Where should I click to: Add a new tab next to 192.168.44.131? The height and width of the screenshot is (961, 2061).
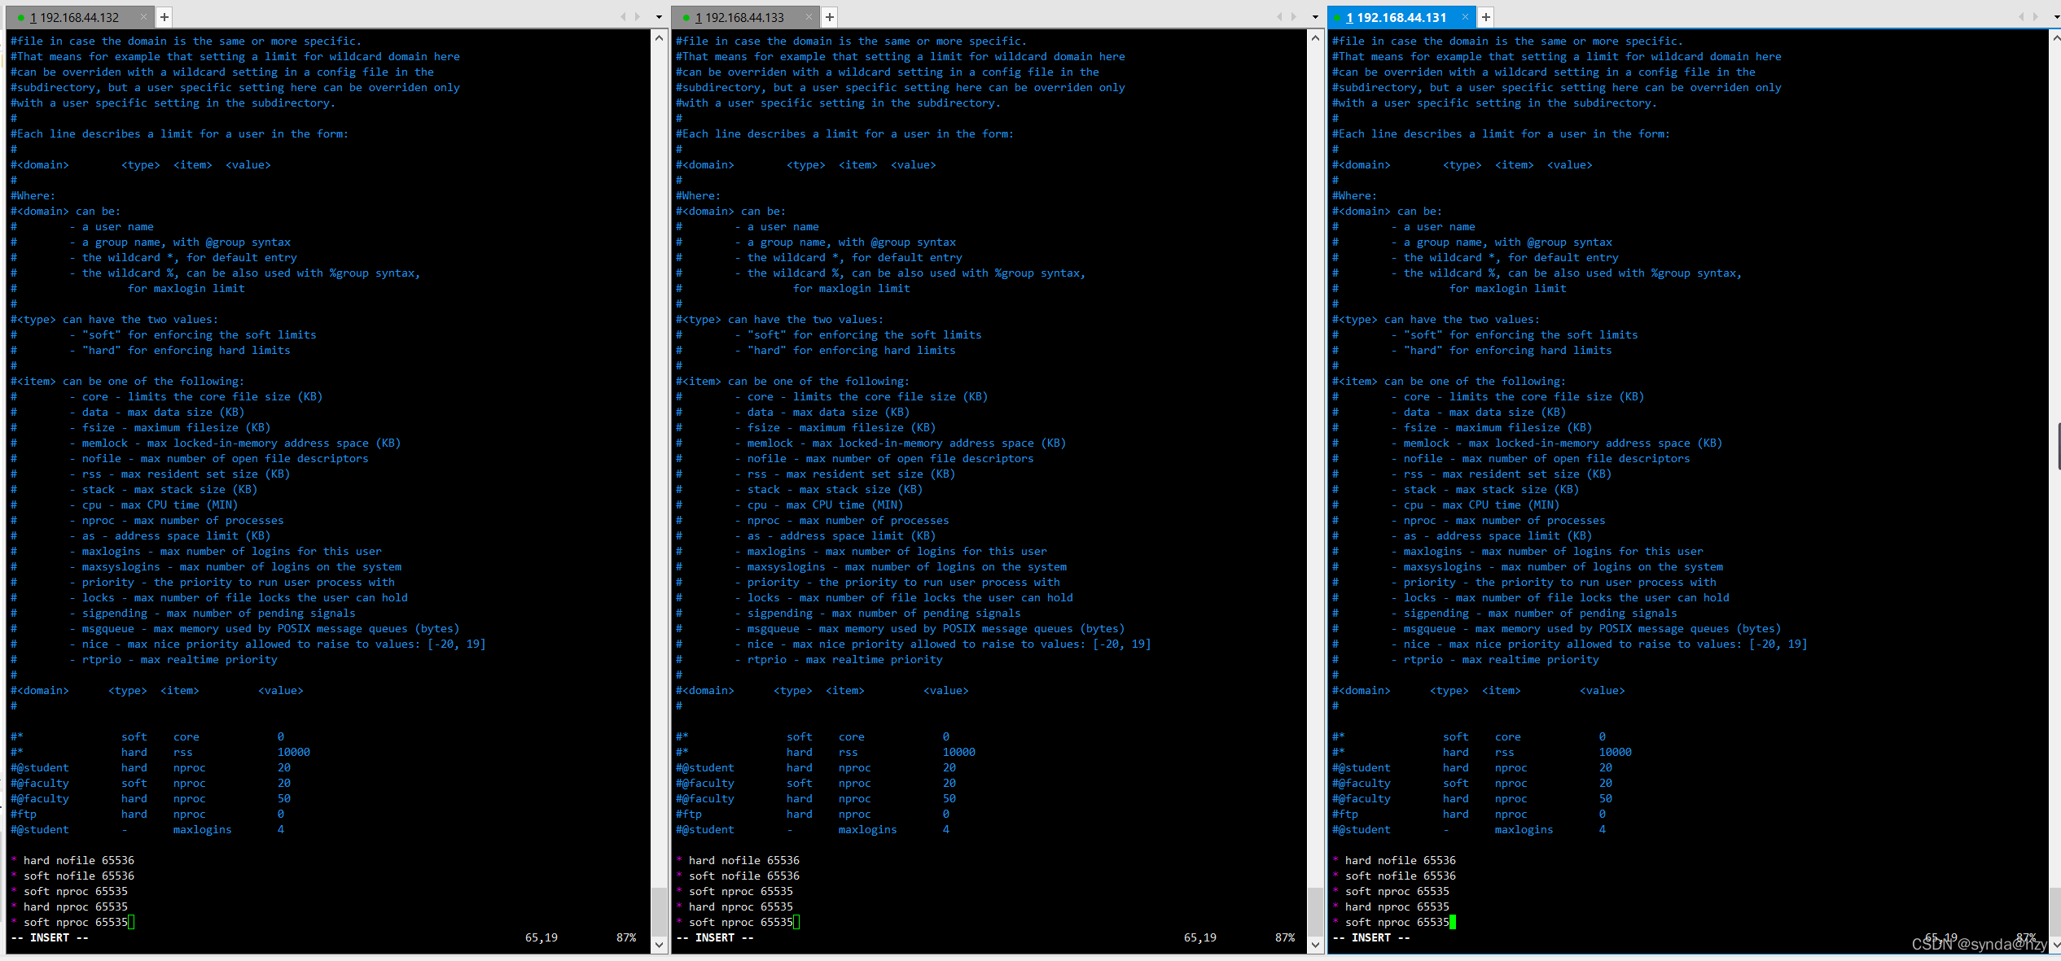tap(1486, 17)
